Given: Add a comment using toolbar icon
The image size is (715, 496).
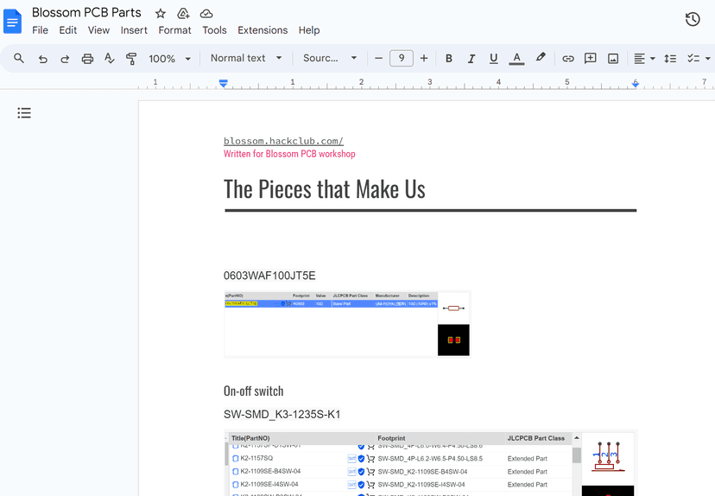Looking at the screenshot, I should point(591,59).
